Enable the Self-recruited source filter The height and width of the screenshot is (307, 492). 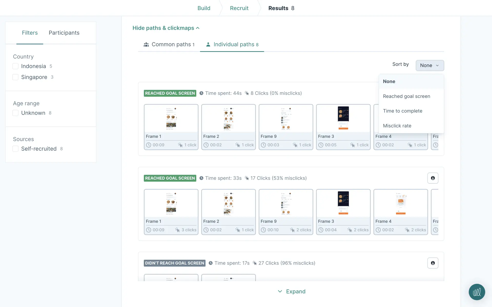tap(15, 149)
